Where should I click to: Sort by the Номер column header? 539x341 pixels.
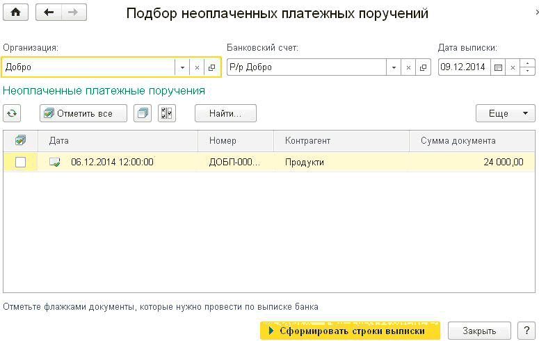[x=236, y=141]
